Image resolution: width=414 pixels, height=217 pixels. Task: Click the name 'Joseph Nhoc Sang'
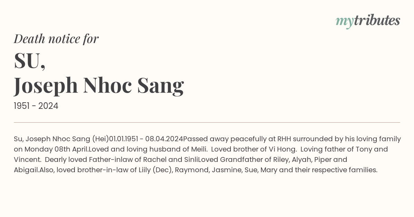pos(99,86)
